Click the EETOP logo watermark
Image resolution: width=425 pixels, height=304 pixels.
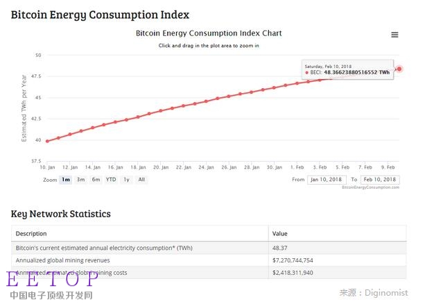pyautogui.click(x=52, y=279)
